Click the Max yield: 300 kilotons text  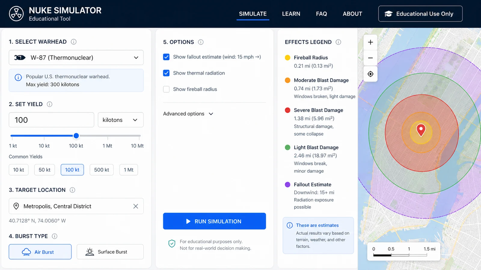point(53,85)
